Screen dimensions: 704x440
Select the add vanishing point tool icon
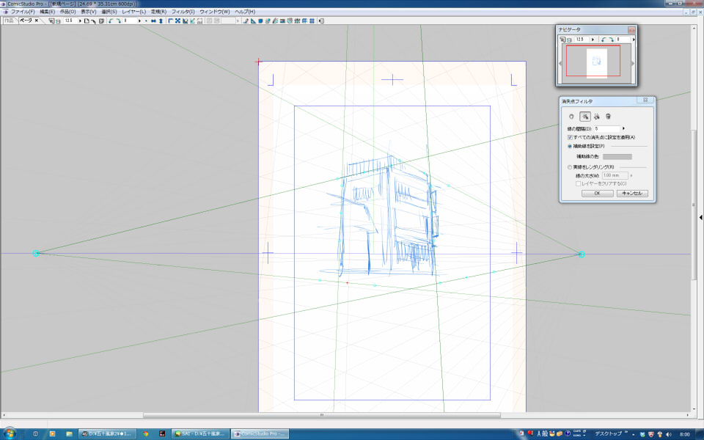pos(585,116)
